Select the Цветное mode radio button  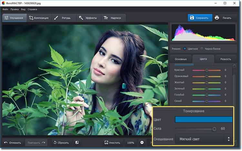coord(185,49)
